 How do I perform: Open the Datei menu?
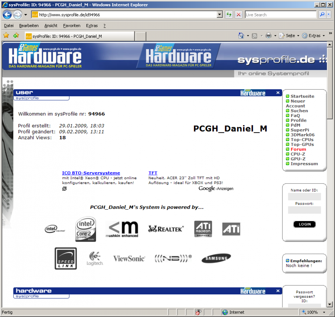(x=9, y=25)
